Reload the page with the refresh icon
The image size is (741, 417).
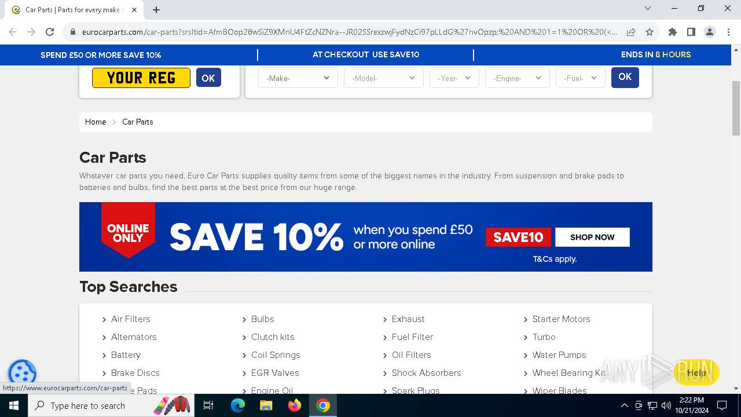pos(50,32)
